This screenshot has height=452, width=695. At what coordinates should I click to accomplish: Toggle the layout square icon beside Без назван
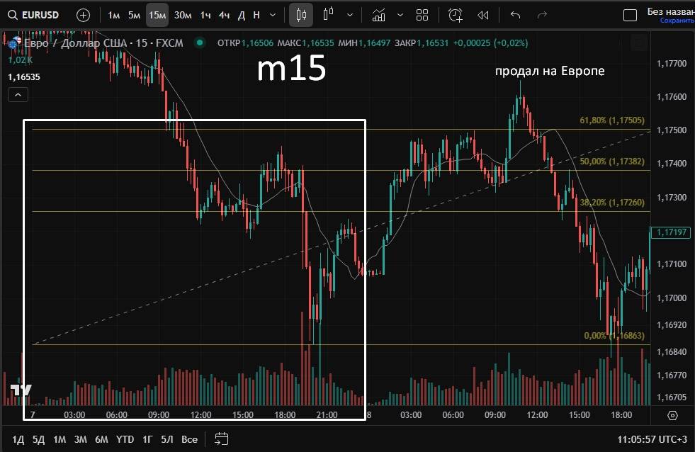(629, 16)
